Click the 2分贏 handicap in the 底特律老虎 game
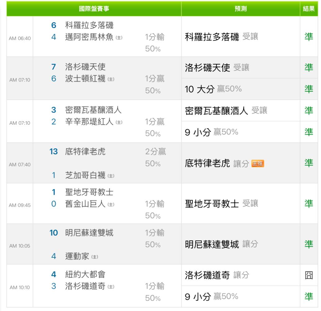321x311 pixels. 156,151
